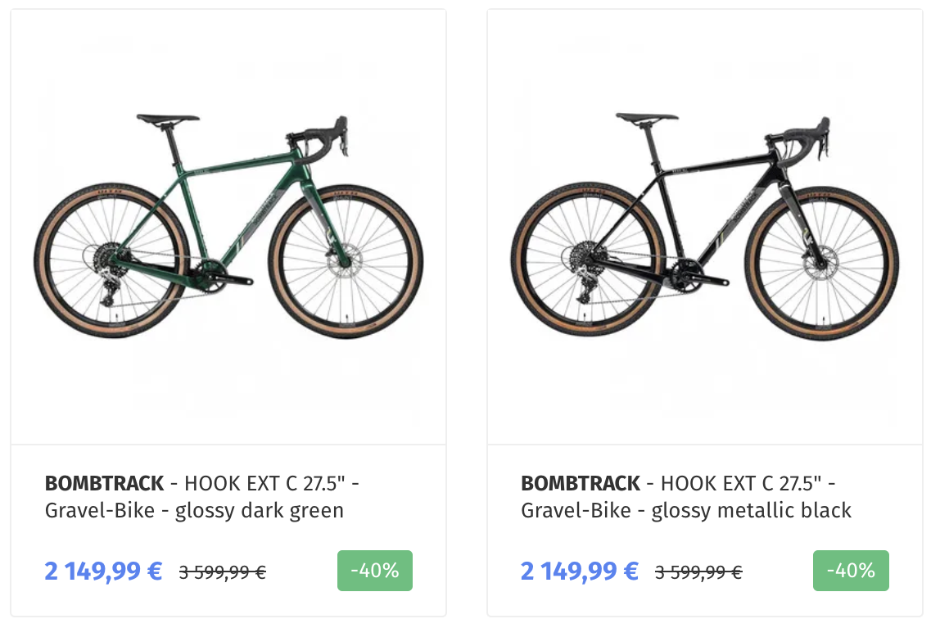Click the saddle of the green bike
The image size is (940, 637).
(x=168, y=120)
